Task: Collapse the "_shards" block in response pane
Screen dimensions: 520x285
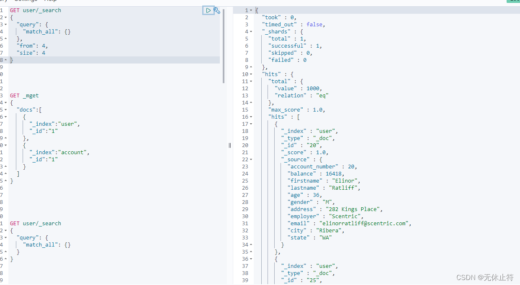Action: click(x=251, y=32)
